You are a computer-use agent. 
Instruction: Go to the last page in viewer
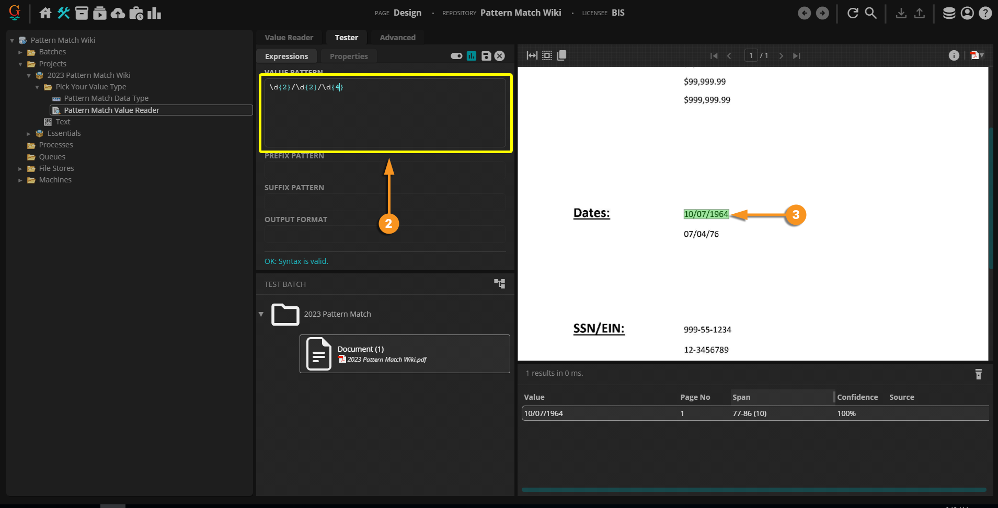tap(796, 56)
